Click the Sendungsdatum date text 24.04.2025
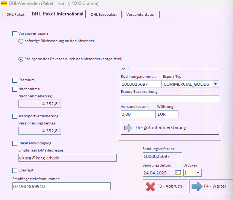 [155, 173]
